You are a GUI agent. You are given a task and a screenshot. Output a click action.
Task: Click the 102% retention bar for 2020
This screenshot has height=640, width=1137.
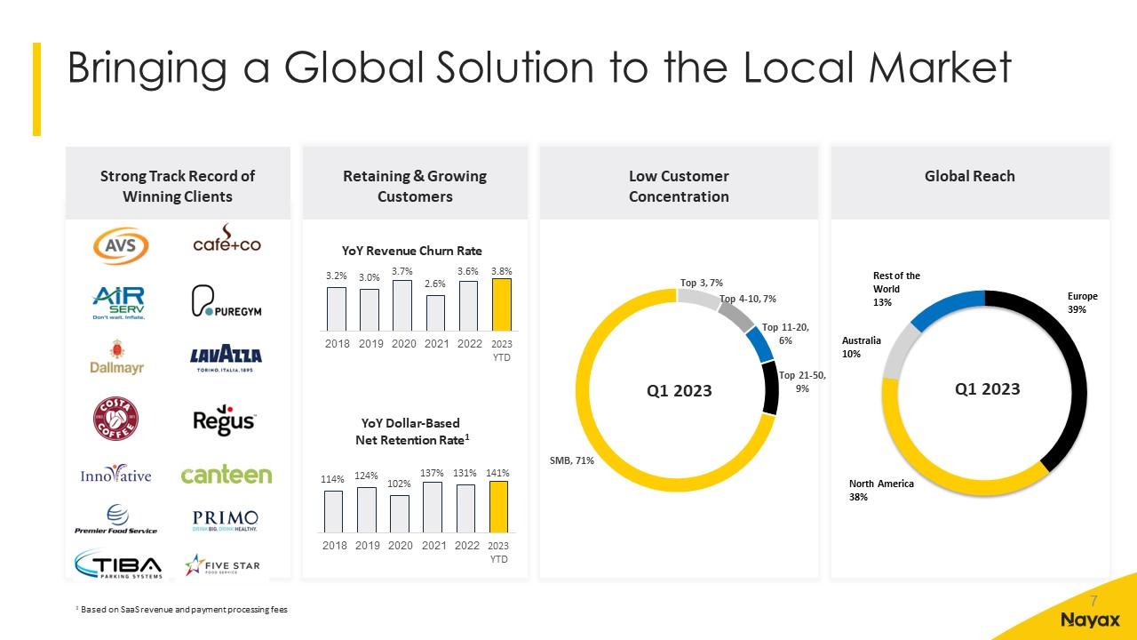pyautogui.click(x=400, y=514)
